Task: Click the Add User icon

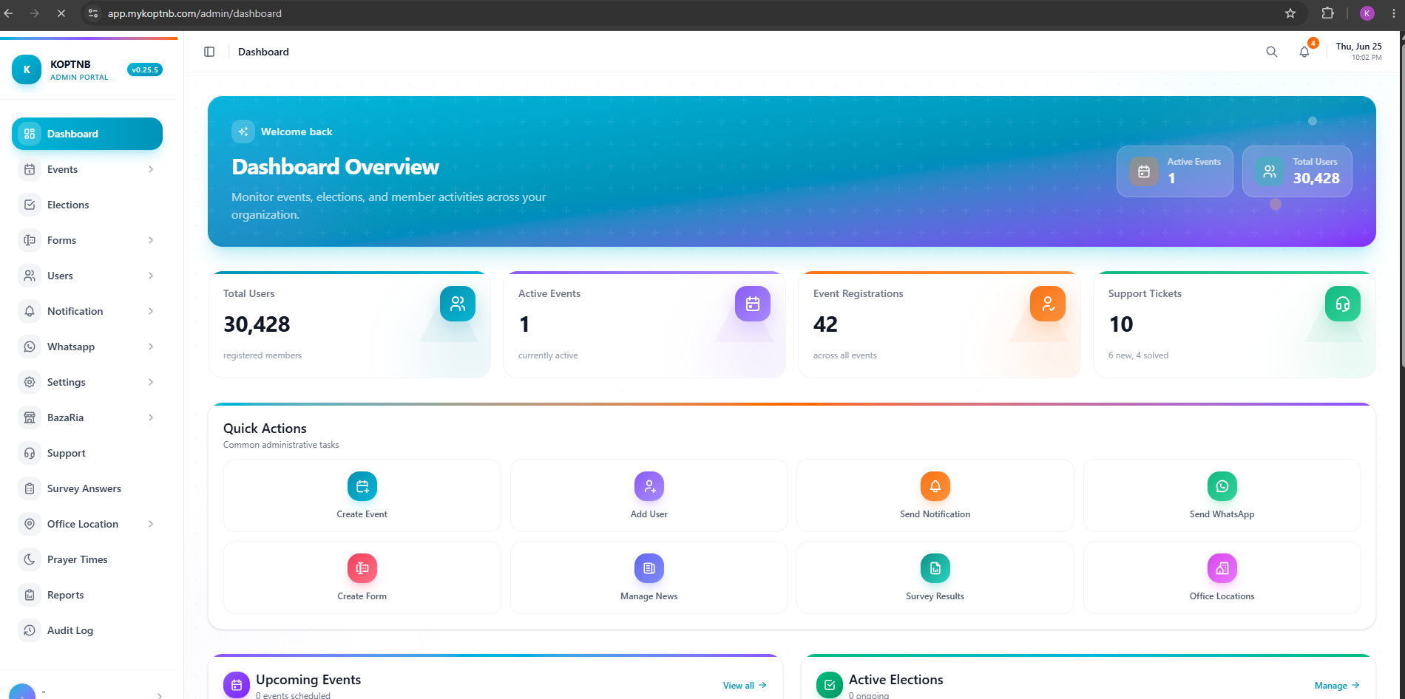Action: pyautogui.click(x=649, y=486)
